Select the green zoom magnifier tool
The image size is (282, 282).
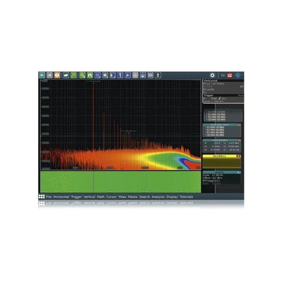click(82, 75)
